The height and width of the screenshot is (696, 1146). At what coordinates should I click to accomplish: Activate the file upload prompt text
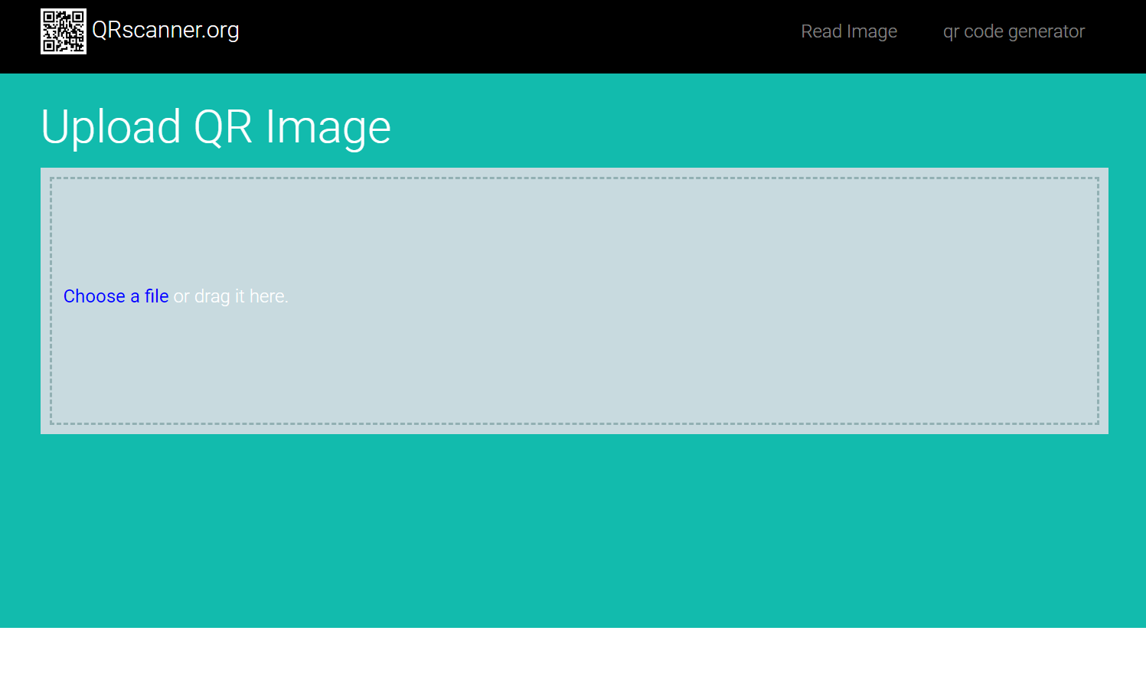[x=176, y=296]
